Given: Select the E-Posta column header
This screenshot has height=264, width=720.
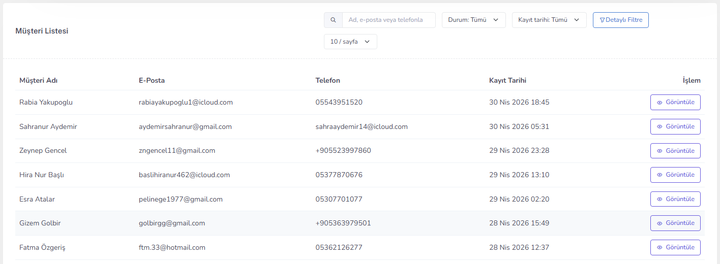Looking at the screenshot, I should pos(152,80).
